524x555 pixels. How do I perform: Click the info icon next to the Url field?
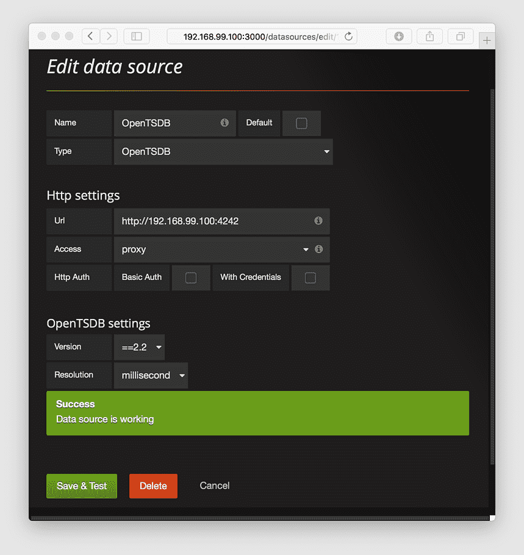coord(318,221)
